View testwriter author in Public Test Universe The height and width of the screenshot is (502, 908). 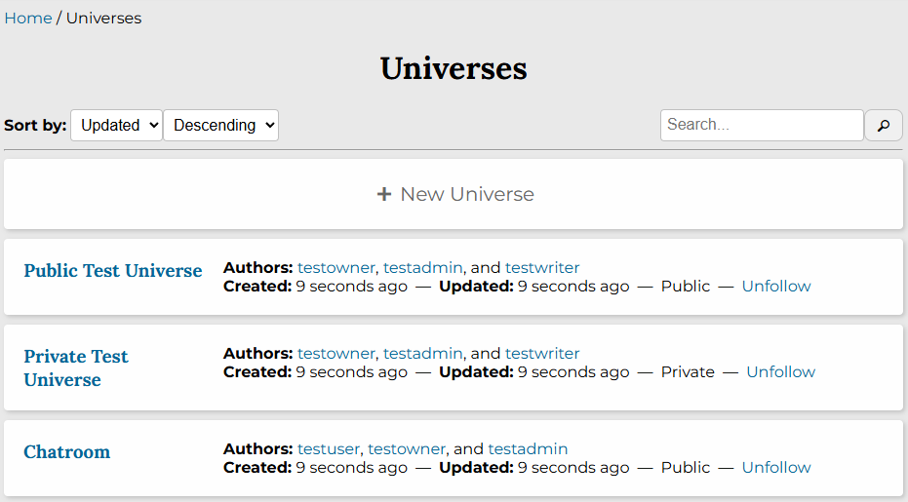point(542,268)
